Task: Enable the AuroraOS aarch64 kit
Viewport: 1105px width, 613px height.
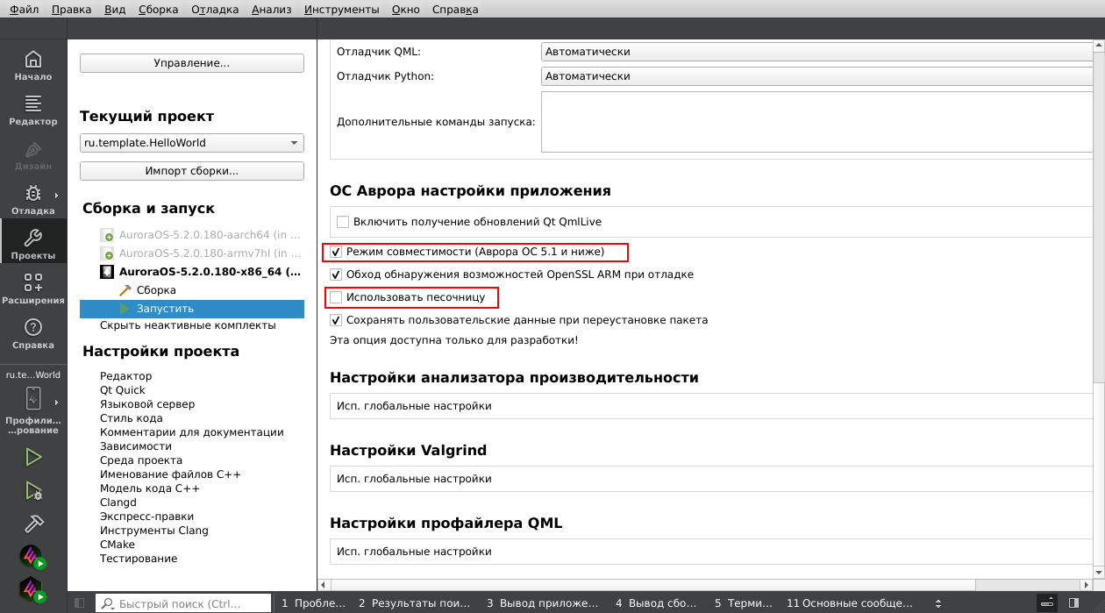Action: pos(107,236)
